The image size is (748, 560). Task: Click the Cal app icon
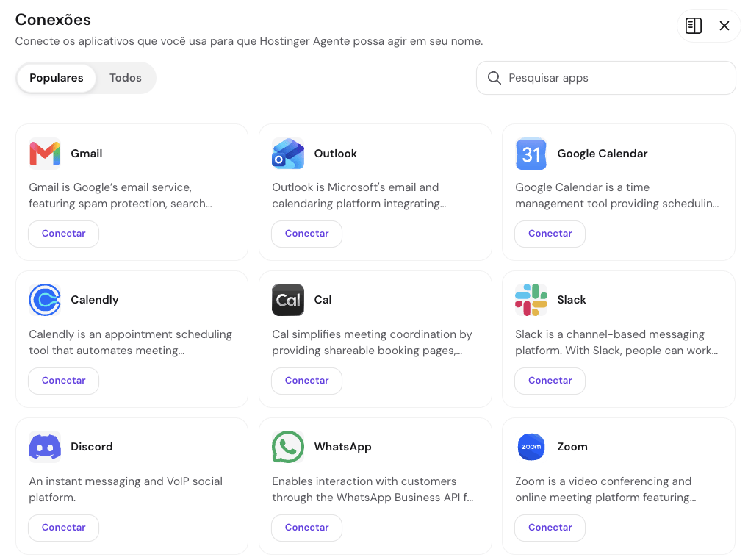(x=288, y=300)
